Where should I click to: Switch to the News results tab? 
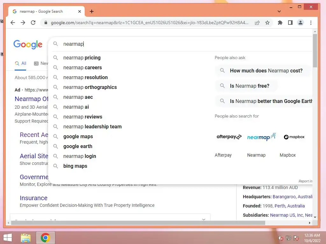41,64
